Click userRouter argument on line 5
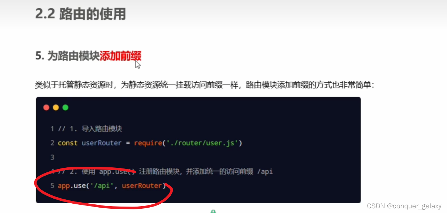Viewport: 447px width, 213px height. (142, 186)
